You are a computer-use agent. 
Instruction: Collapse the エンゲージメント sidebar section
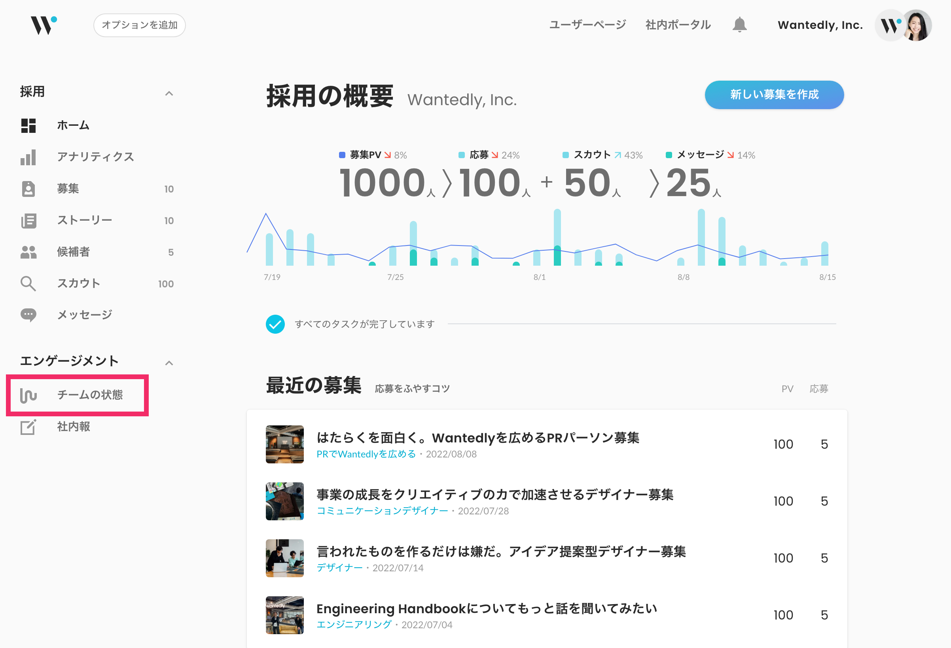(169, 363)
